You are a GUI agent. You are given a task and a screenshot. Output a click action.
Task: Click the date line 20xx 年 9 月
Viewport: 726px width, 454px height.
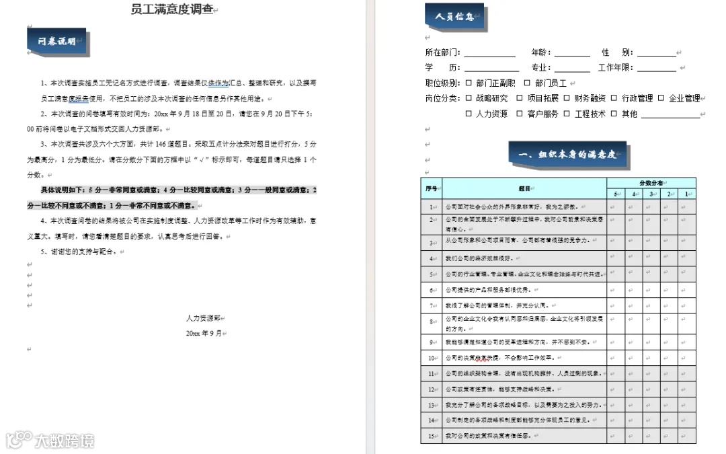[x=204, y=333]
